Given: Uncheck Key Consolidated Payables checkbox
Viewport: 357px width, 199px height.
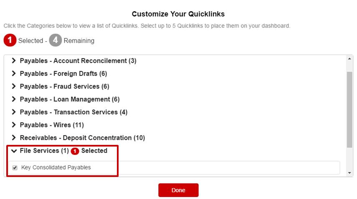Looking at the screenshot, I should [15, 168].
